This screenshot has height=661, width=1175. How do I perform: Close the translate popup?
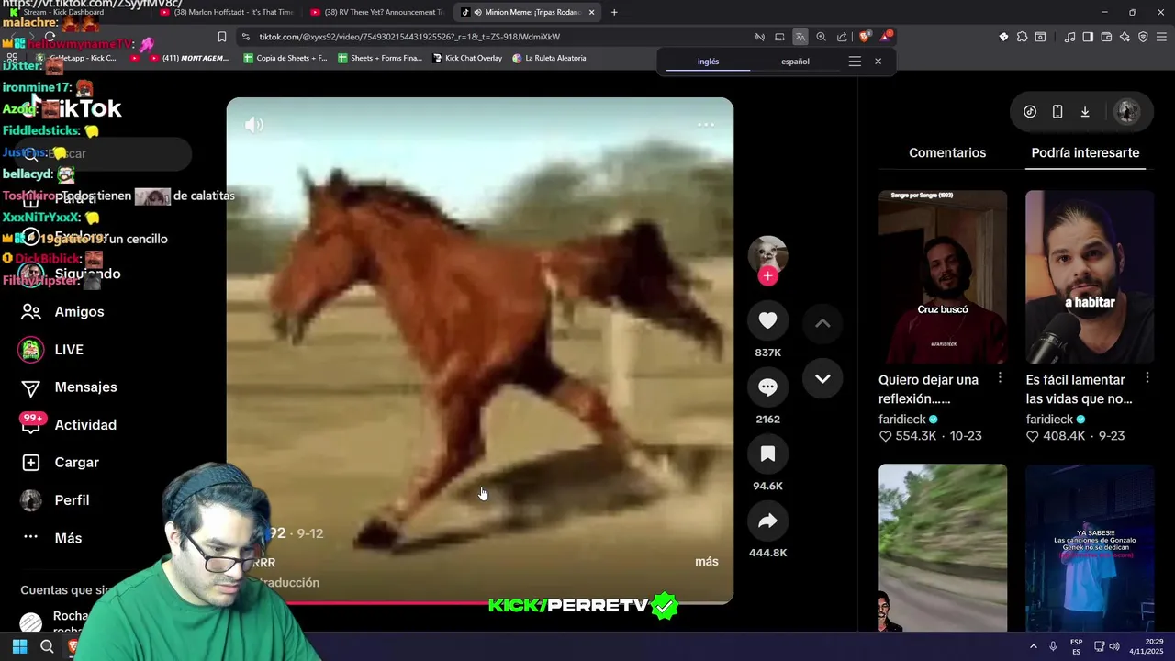[878, 62]
